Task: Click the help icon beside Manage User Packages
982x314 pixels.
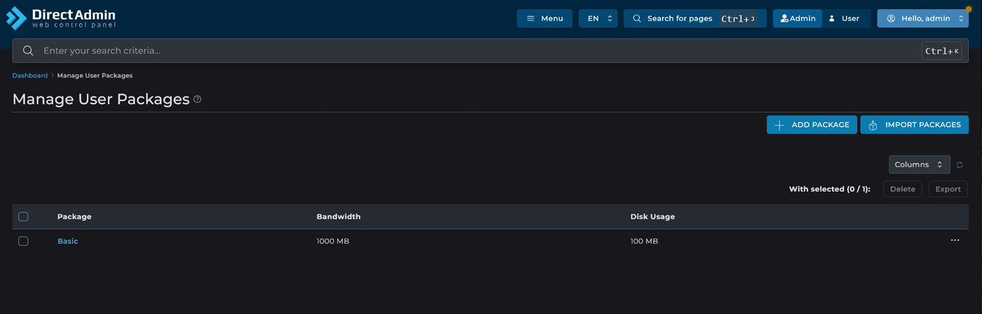Action: (197, 100)
